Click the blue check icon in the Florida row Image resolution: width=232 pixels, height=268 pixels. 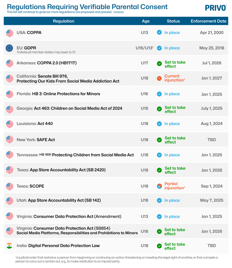point(159,94)
